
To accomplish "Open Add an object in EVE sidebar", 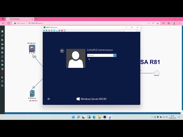I will [x=2, y=31].
